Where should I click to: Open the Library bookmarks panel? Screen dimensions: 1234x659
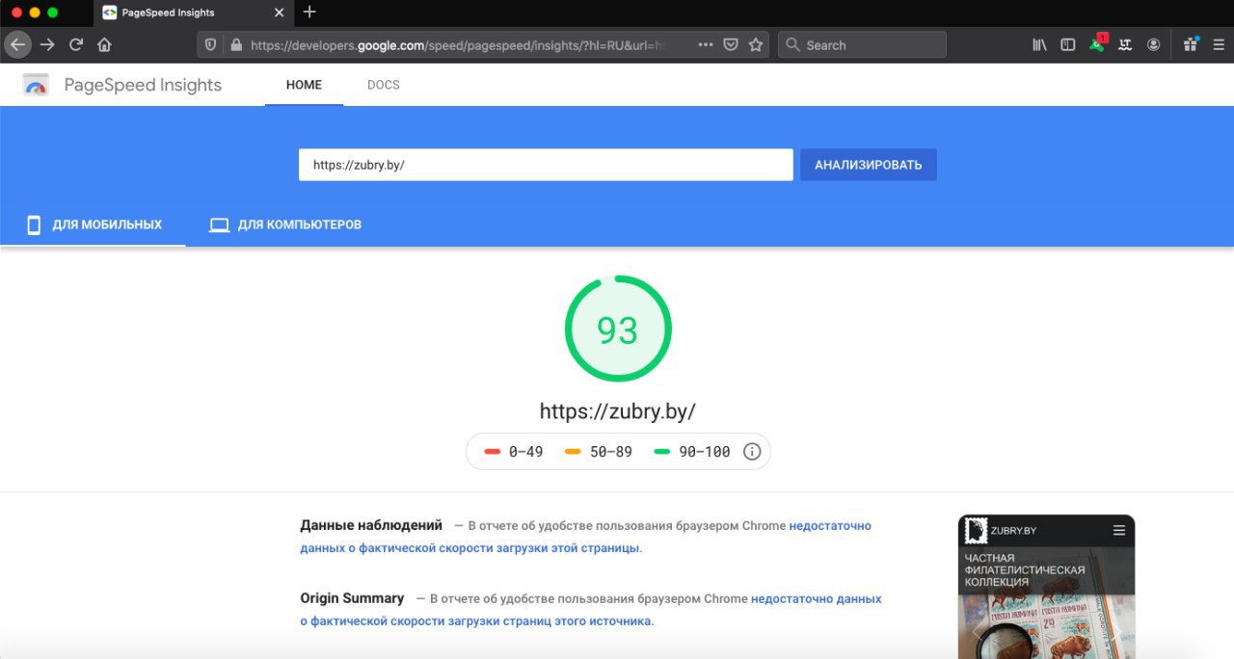[x=1039, y=44]
